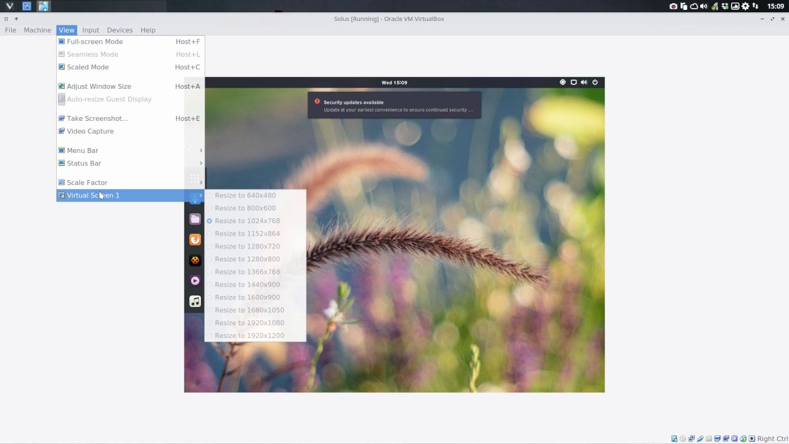
Task: Click the guest Wed 15:09 clock
Action: tap(394, 83)
